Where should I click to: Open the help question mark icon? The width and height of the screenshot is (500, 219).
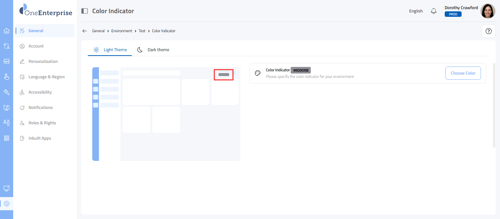coord(488,31)
